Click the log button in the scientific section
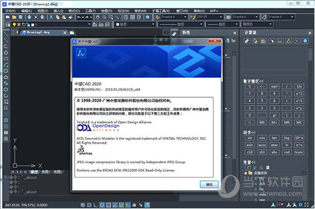 pyautogui.click(x=287, y=138)
